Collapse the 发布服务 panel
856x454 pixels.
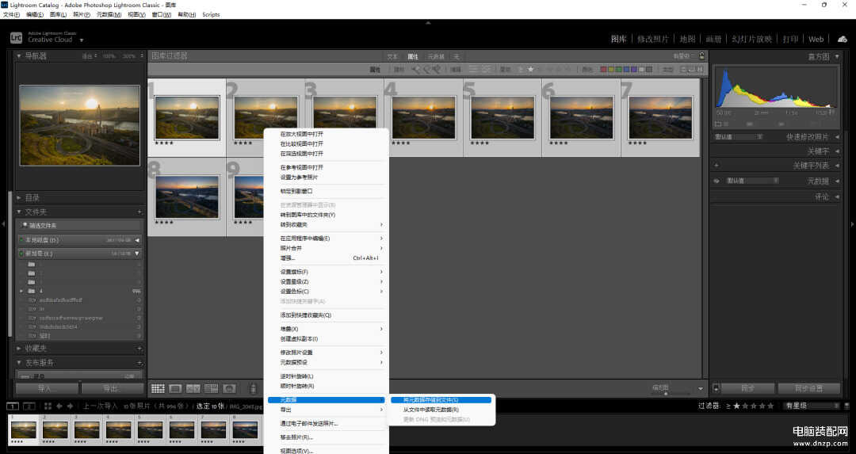[x=19, y=362]
